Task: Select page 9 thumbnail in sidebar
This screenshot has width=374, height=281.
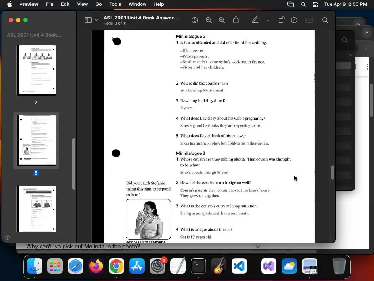Action: [x=36, y=209]
